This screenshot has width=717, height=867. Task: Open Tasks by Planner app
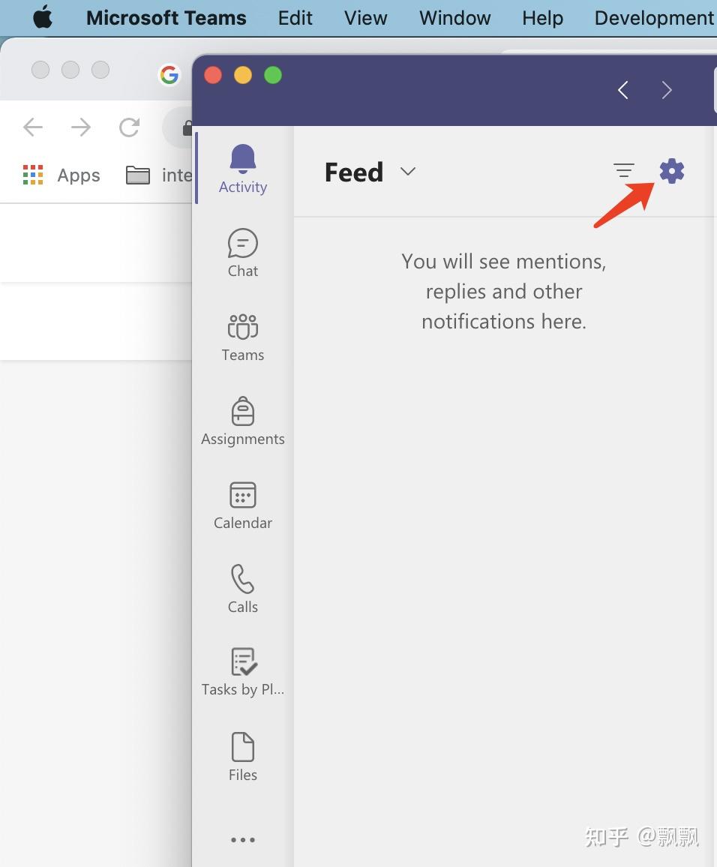coord(243,672)
